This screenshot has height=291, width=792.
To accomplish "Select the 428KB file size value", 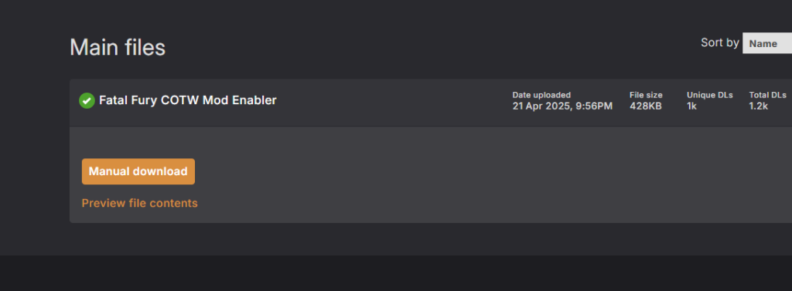I will pyautogui.click(x=646, y=106).
